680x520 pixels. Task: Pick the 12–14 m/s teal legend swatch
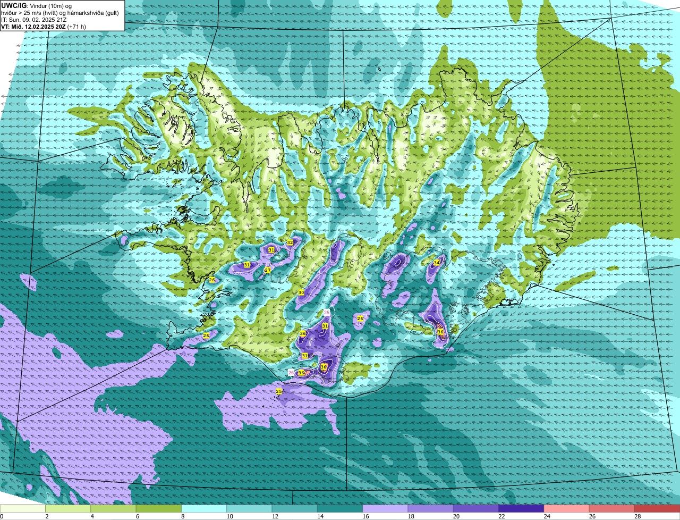pyautogui.click(x=295, y=509)
